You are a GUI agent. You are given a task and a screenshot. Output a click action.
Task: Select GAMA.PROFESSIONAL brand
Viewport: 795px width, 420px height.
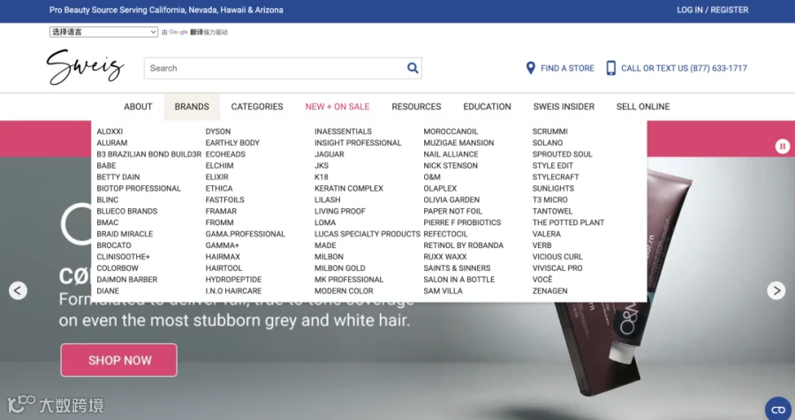point(246,234)
